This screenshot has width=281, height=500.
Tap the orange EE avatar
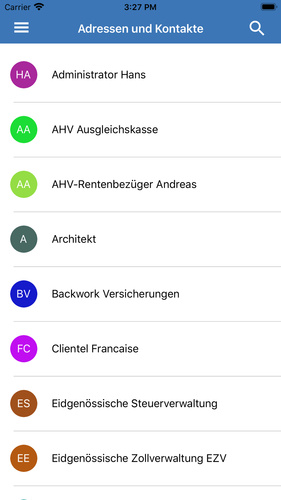(24, 458)
